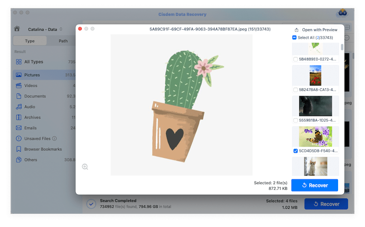Click 'Selected: 4 files' text
This screenshot has width=365, height=227.
pyautogui.click(x=282, y=201)
